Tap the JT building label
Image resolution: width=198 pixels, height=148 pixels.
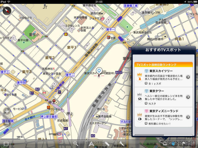click(x=45, y=6)
